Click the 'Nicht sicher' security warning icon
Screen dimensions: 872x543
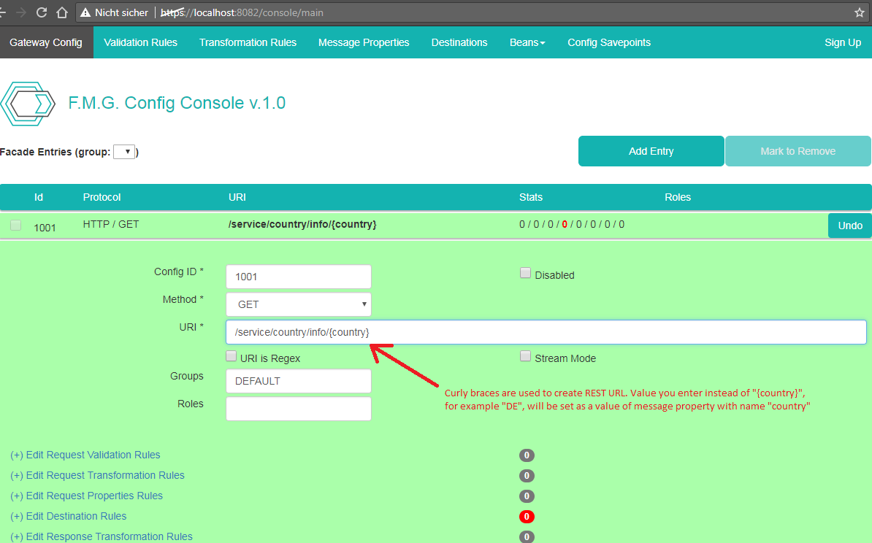click(x=86, y=12)
